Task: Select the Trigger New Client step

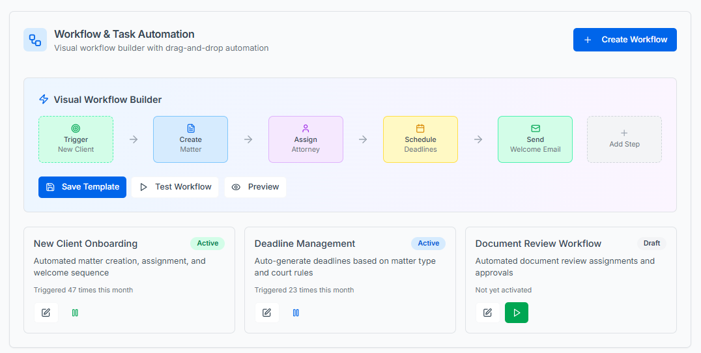Action: (76, 139)
